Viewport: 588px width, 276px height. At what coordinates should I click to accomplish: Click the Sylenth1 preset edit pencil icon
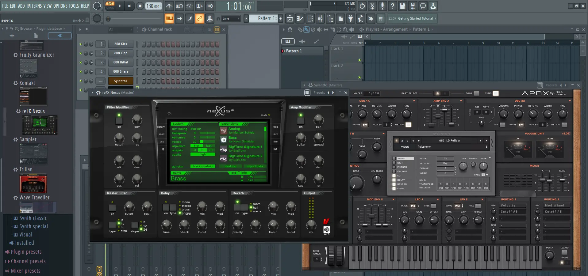[x=419, y=141]
